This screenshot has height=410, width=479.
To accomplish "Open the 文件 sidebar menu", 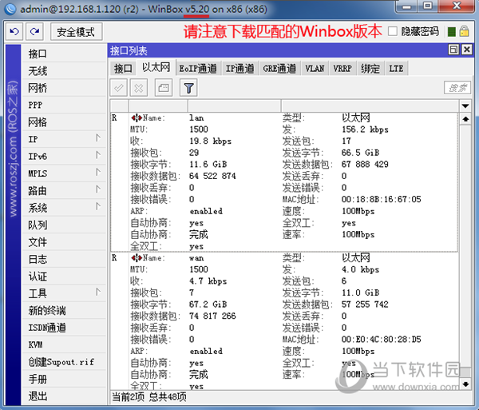I will point(64,242).
